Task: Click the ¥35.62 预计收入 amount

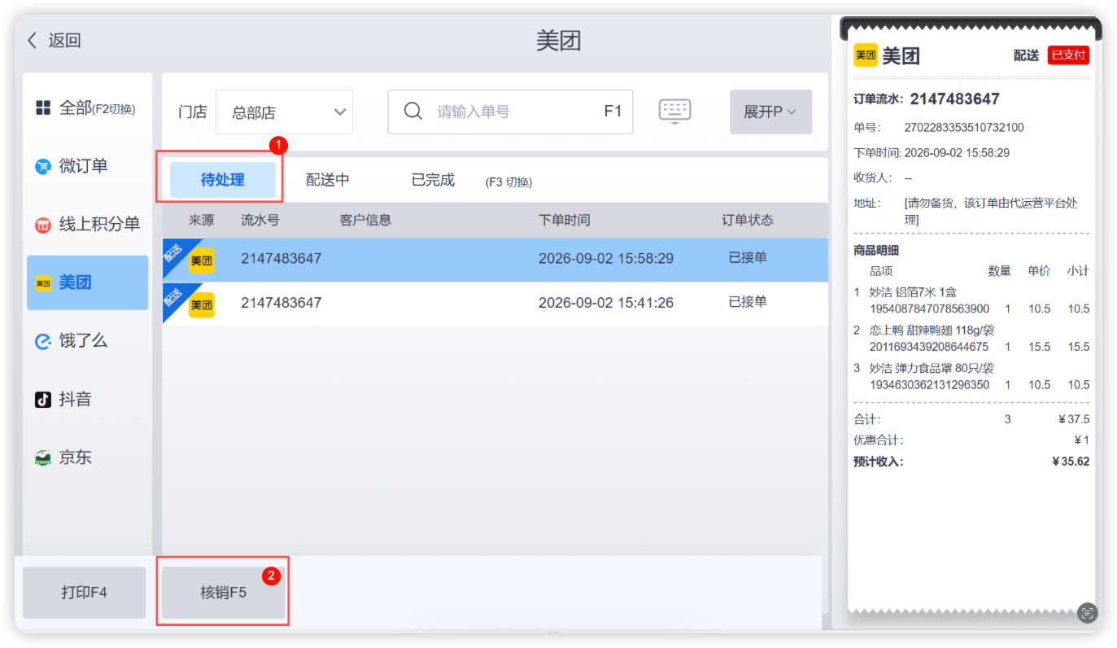Action: point(1071,462)
